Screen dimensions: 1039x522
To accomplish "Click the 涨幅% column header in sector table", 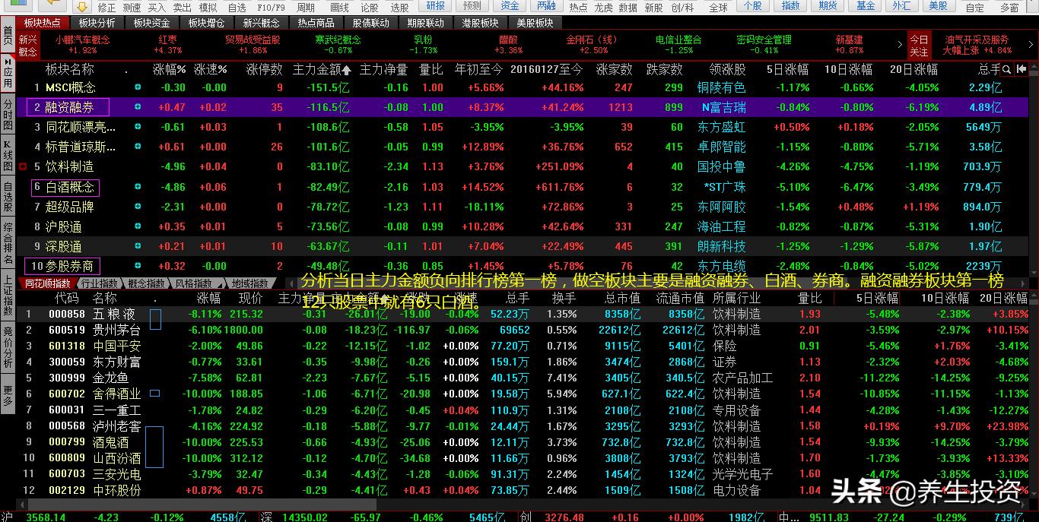I will tap(169, 69).
